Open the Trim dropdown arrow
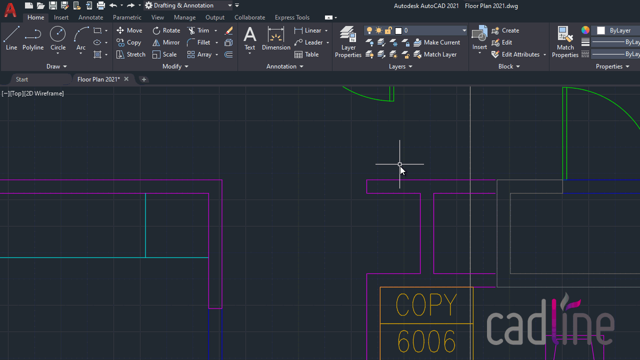Viewport: 640px width, 360px height. (x=216, y=30)
